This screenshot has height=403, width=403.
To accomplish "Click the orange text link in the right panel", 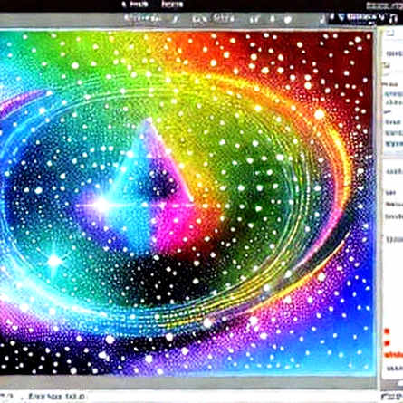I will 394,354.
